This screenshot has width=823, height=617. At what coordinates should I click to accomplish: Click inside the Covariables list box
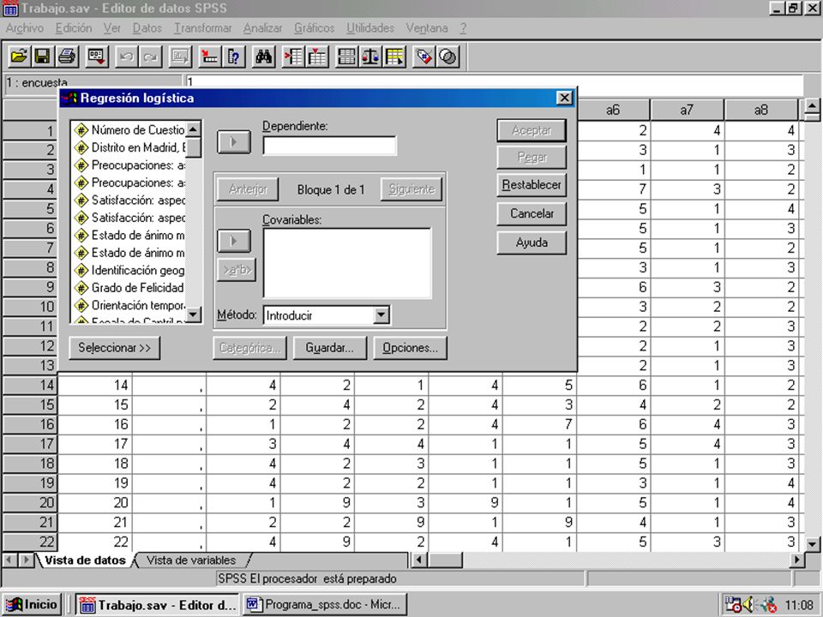pyautogui.click(x=347, y=263)
